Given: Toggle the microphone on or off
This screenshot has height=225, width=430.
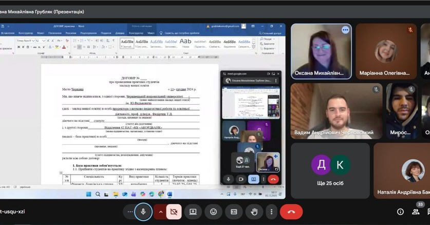Looking at the screenshot, I should [x=143, y=212].
